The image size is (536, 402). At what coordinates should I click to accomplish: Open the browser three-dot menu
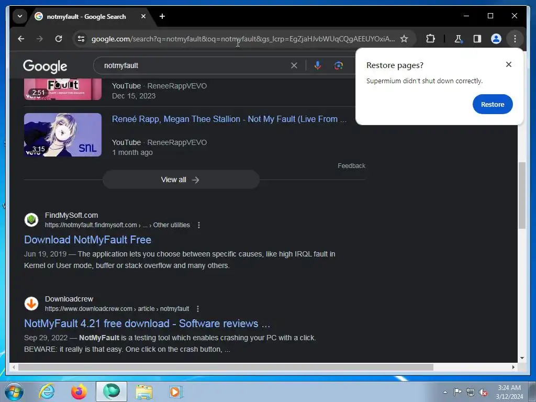(x=515, y=39)
